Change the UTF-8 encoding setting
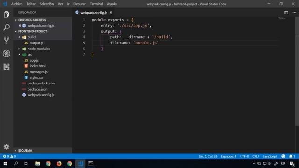The width and height of the screenshot is (299, 168). point(244,156)
